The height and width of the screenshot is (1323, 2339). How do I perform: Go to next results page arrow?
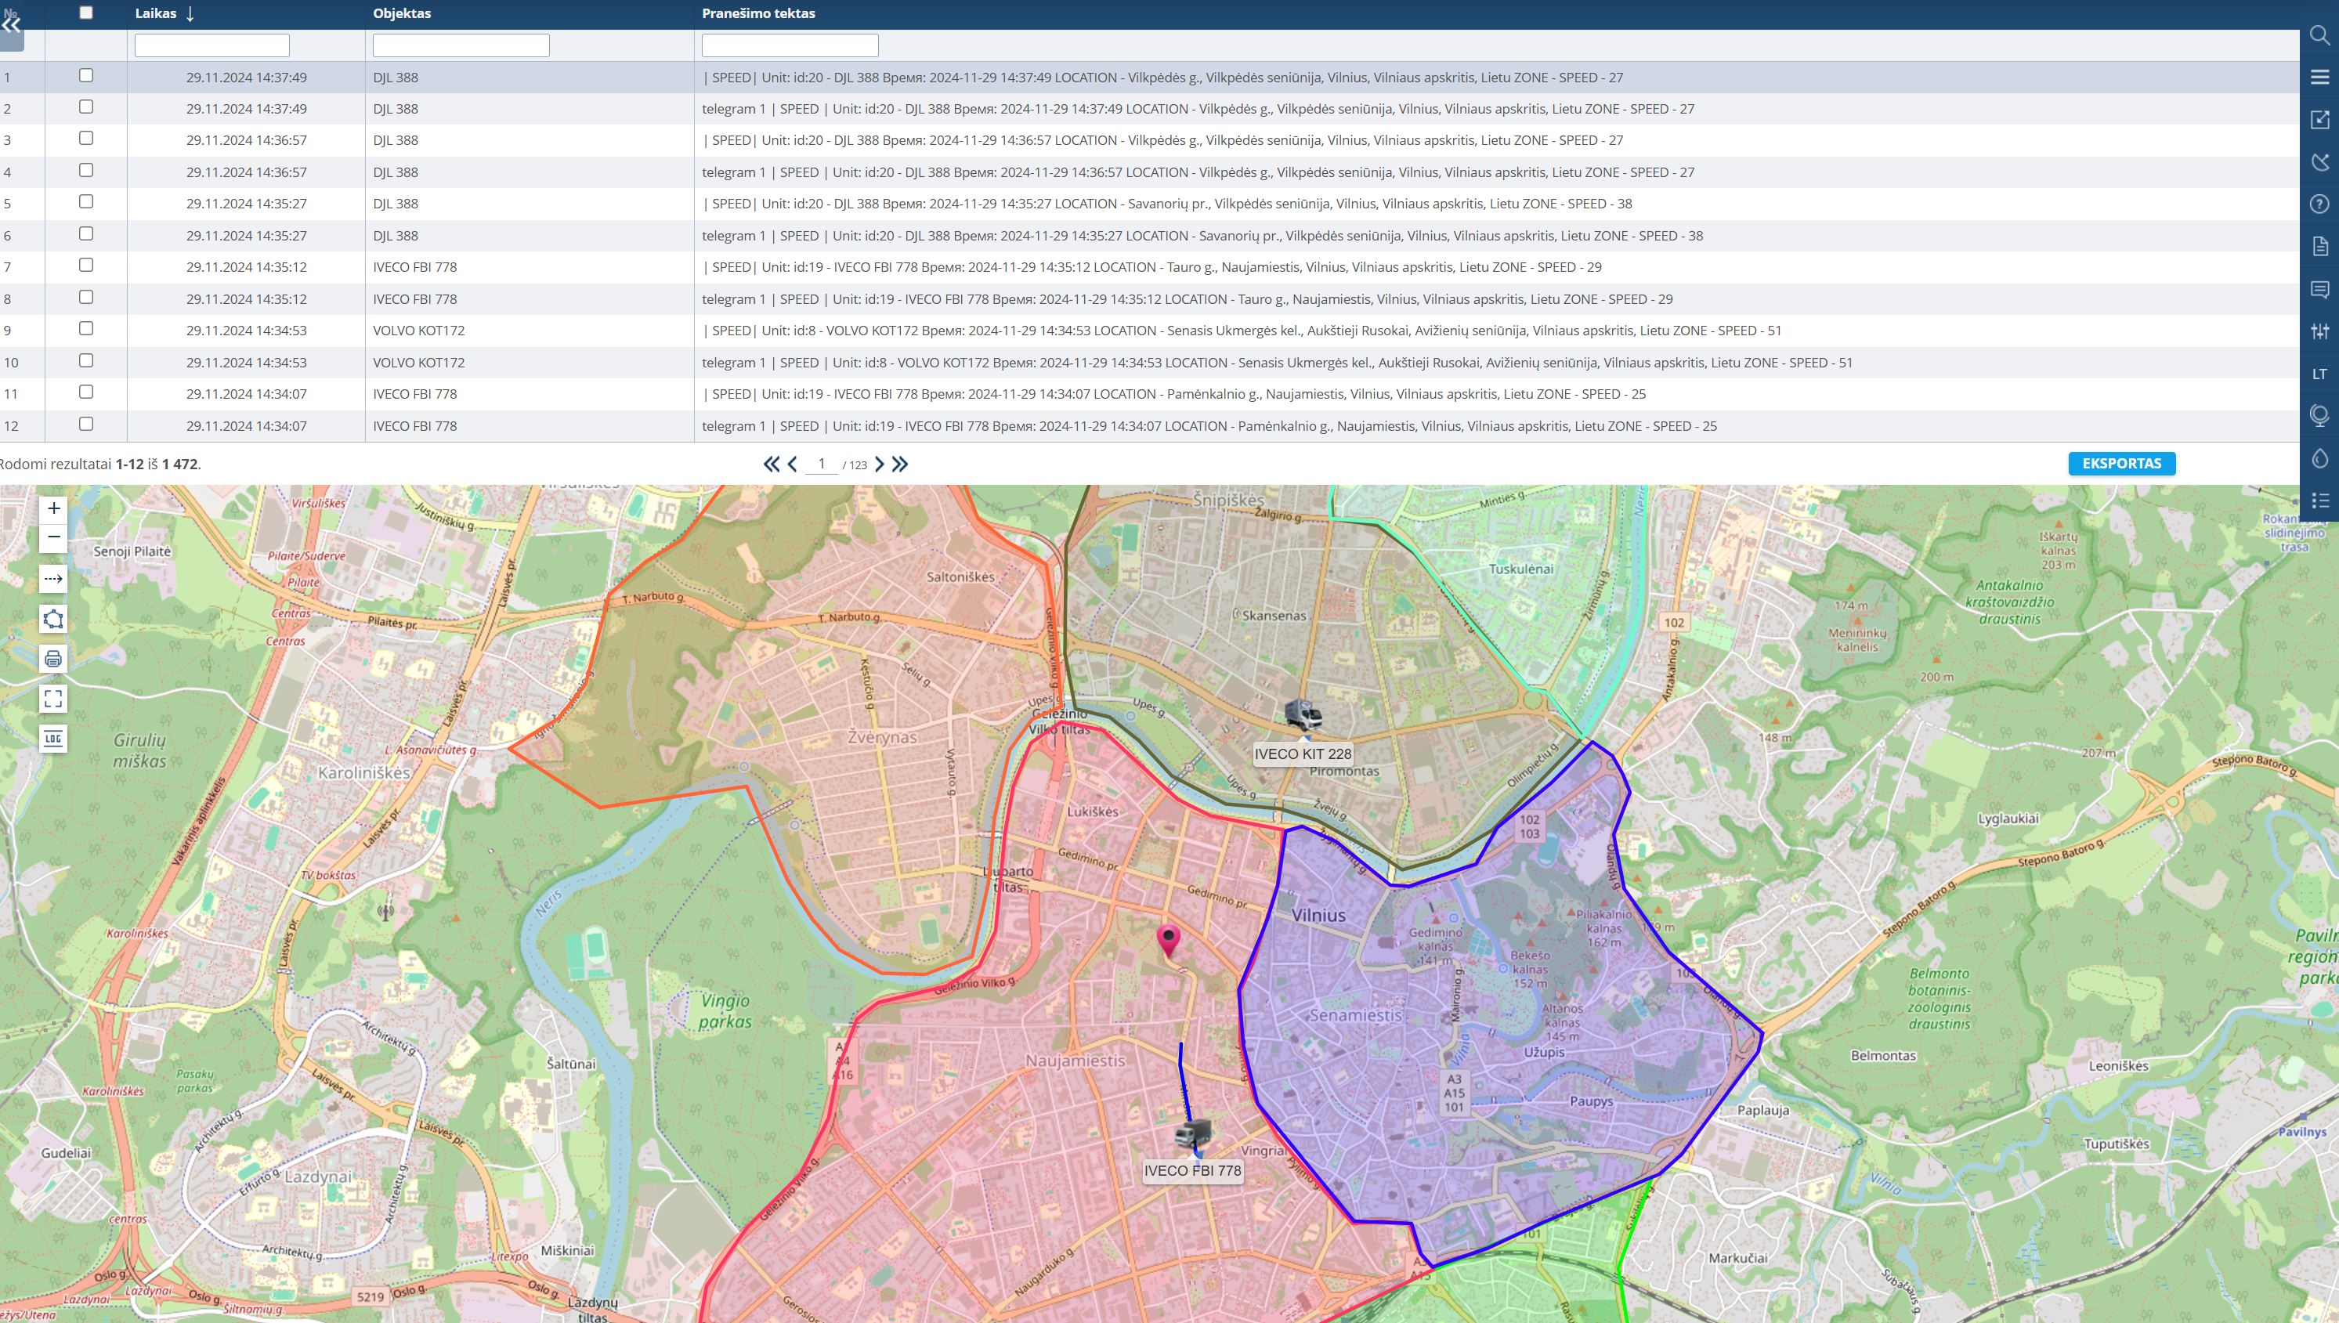click(879, 464)
